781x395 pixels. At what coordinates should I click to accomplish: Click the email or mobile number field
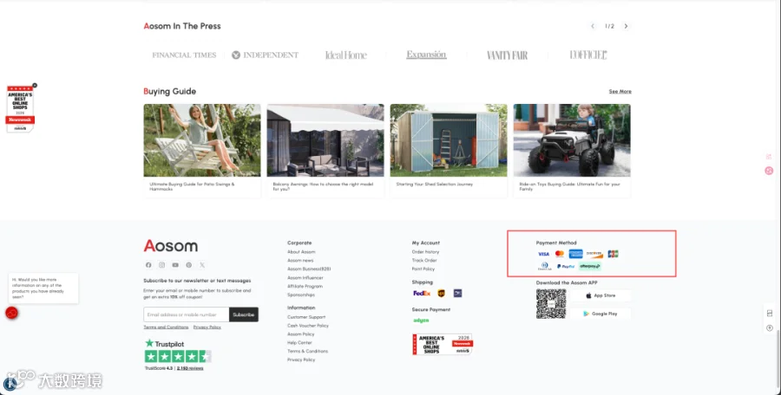pos(187,315)
